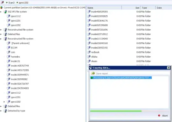Image resolution: width=172 pixels, height=122 pixels.
Task: Select the ECOM folder icon in tree
Action: (x=8, y=48)
